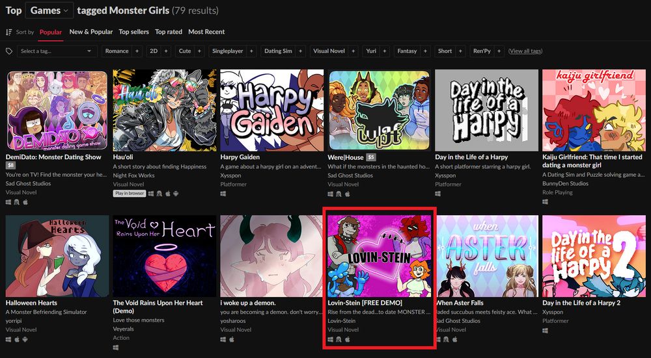Click the Action genre under Void Rains demo
651x358 pixels.
(x=121, y=338)
